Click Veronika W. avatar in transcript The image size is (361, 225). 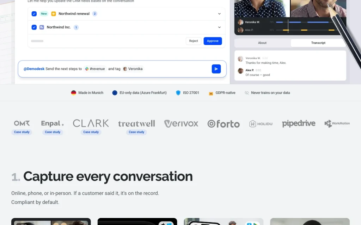240,59
